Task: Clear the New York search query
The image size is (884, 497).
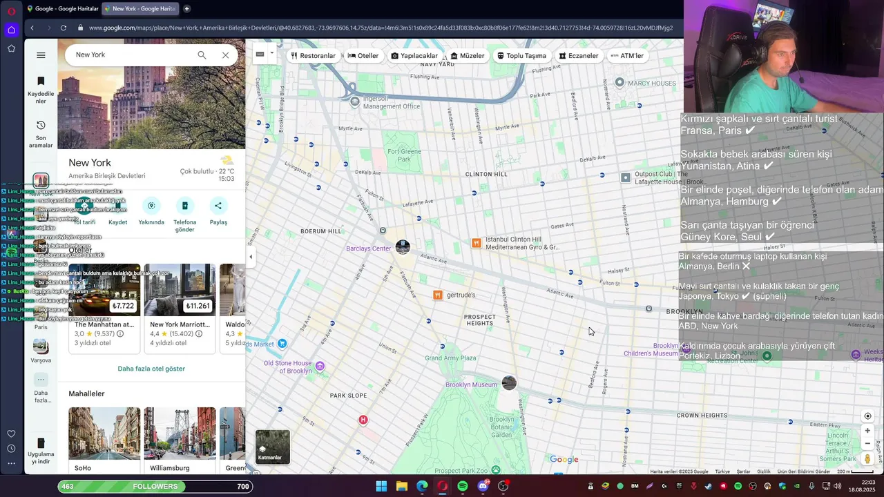Action: coord(225,55)
